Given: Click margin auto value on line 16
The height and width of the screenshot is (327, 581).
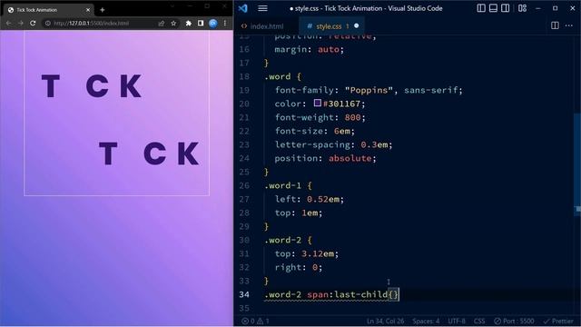Looking at the screenshot, I should tap(329, 49).
